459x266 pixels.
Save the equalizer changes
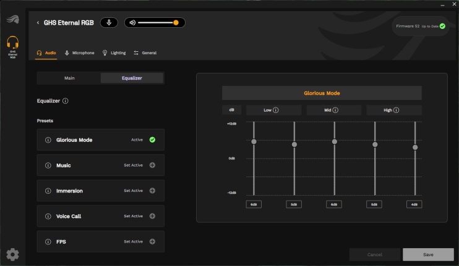pyautogui.click(x=428, y=255)
